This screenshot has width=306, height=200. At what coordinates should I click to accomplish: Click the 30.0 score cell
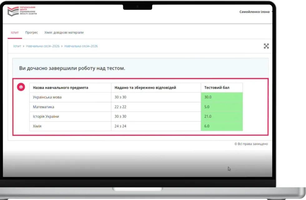(x=222, y=97)
